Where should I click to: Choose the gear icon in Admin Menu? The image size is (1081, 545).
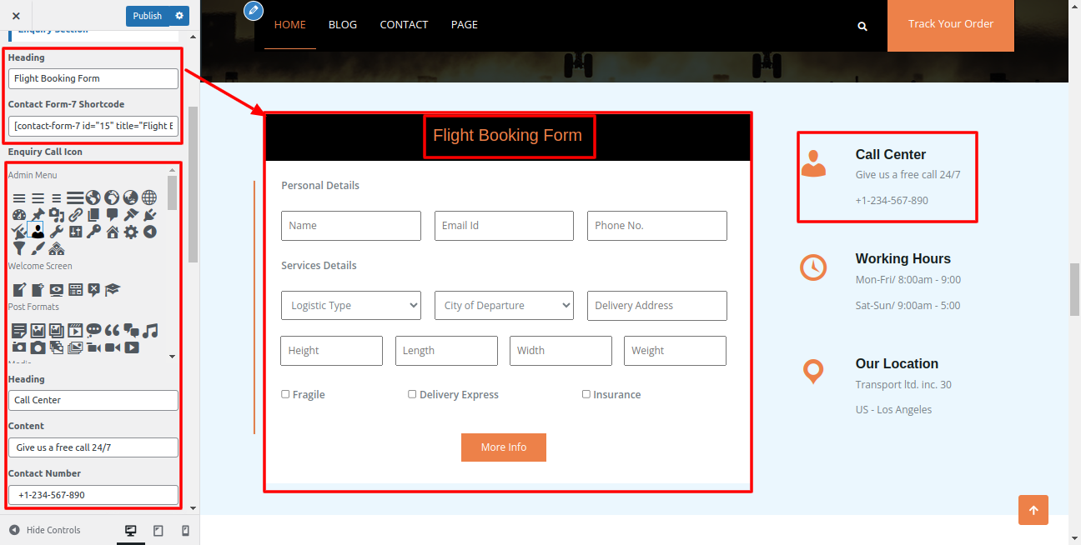131,232
